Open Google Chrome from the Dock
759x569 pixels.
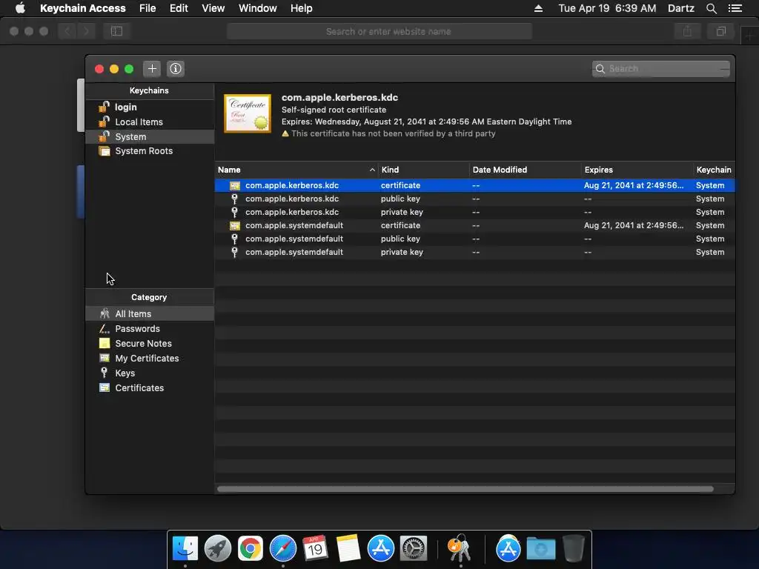coord(251,548)
